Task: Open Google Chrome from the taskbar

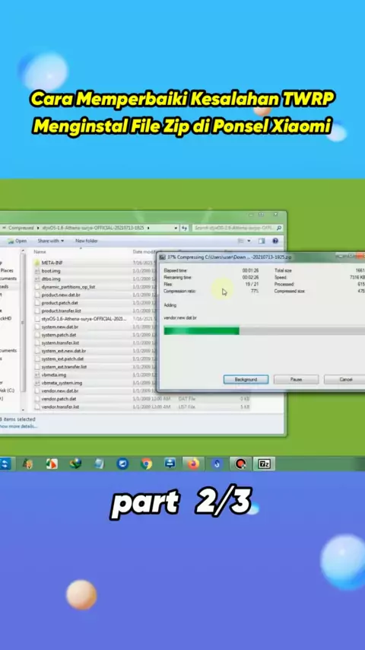Action: tap(146, 464)
